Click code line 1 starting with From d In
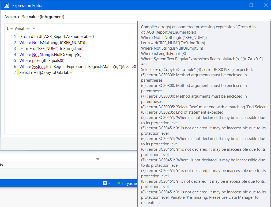The image size is (271, 207). coord(57,37)
